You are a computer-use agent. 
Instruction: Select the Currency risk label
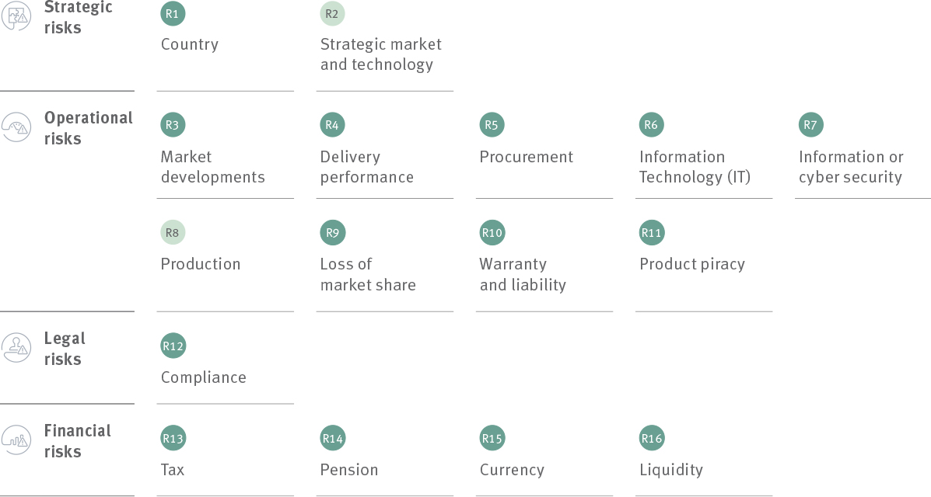511,470
